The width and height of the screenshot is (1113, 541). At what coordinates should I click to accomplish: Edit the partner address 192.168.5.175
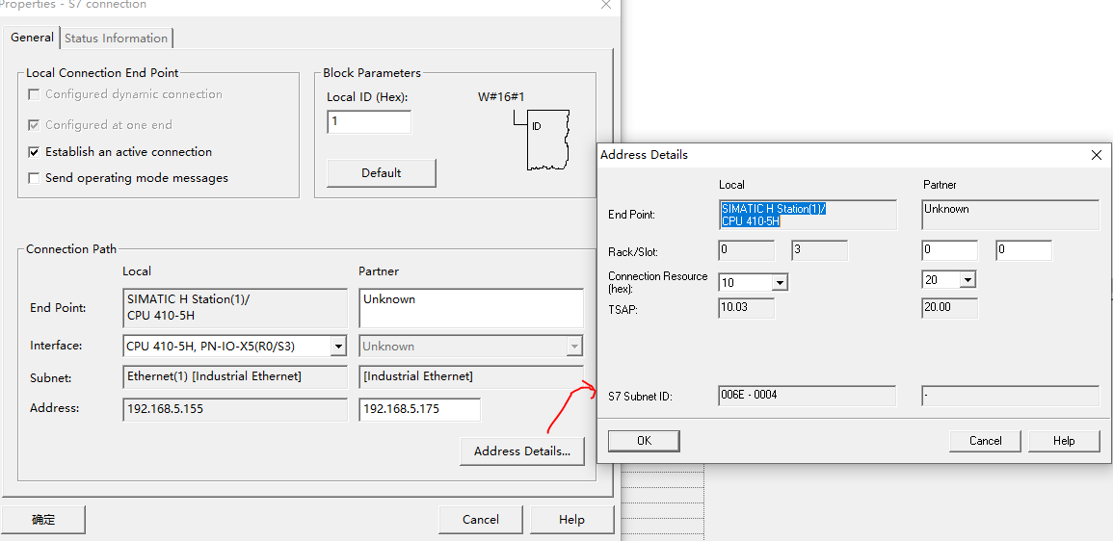coord(419,410)
